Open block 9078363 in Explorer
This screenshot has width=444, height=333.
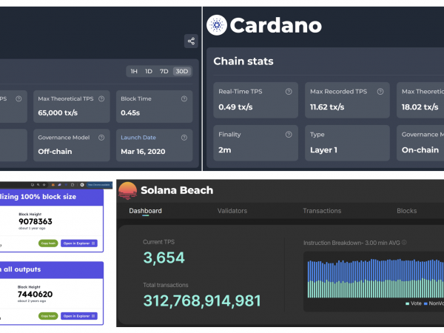[x=79, y=243]
